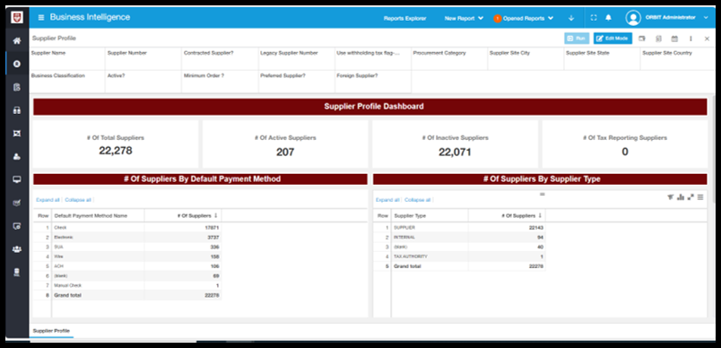Toggle fullscreen mode icon in header

[594, 18]
